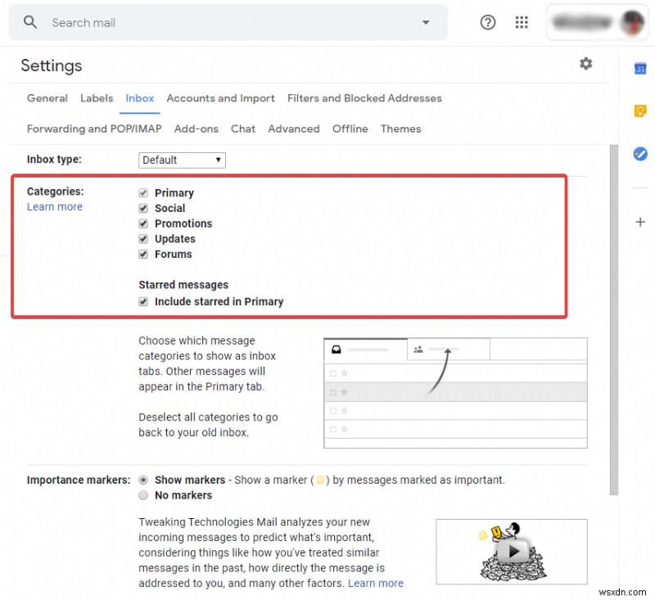Viewport: 655px width, 600px height.
Task: Uncheck Include starred in Primary
Action: click(x=144, y=301)
